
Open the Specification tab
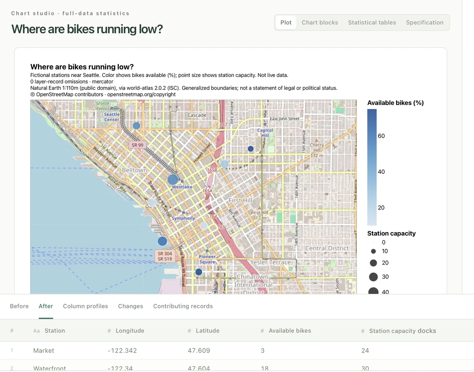425,23
